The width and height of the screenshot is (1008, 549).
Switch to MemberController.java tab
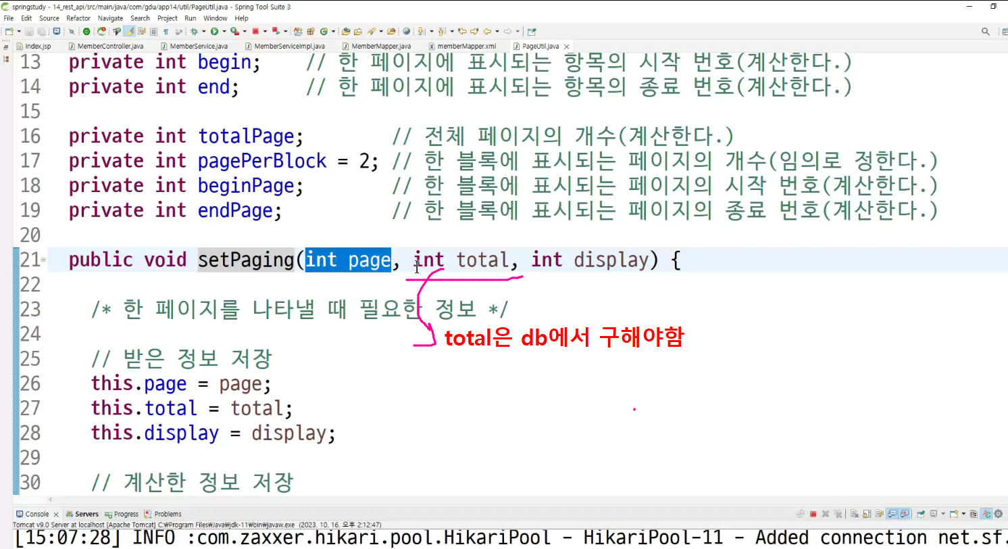105,46
